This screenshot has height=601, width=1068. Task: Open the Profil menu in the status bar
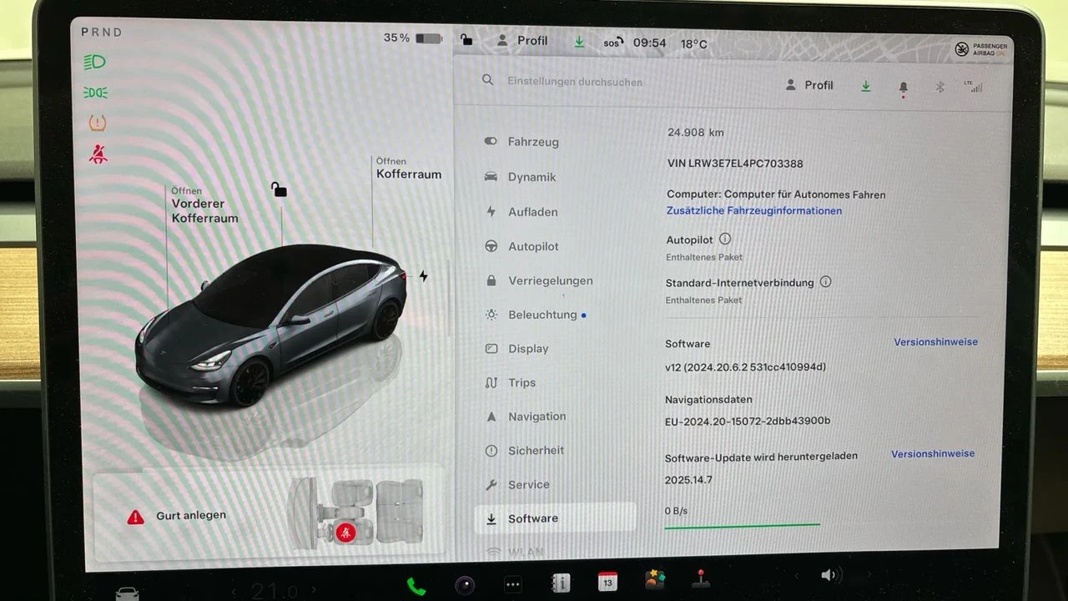(522, 40)
